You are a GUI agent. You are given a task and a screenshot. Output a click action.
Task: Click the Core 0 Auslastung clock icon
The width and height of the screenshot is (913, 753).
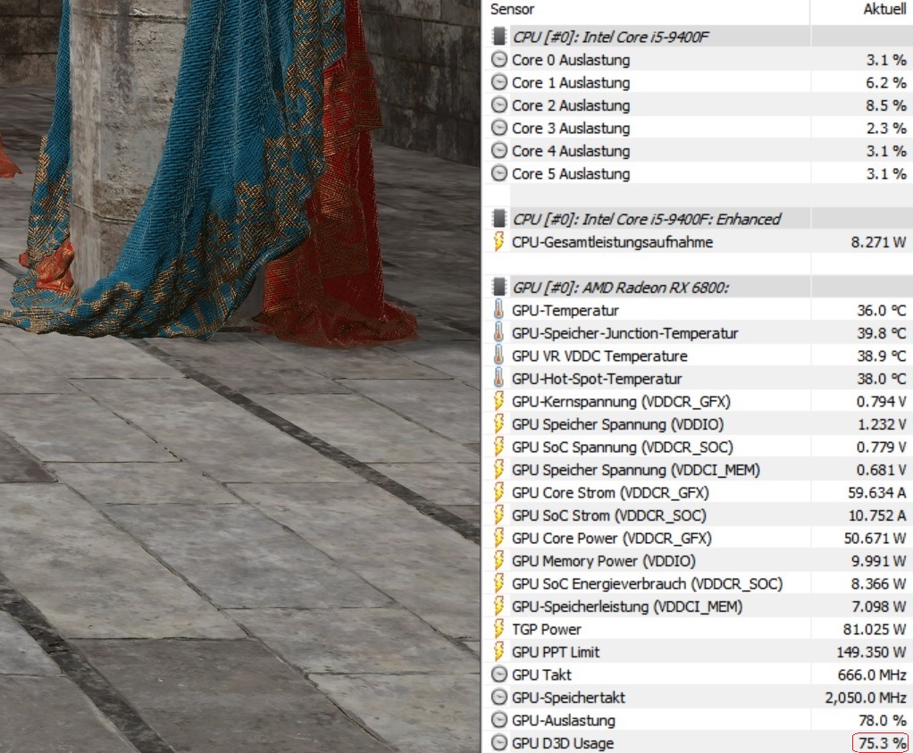click(x=499, y=60)
